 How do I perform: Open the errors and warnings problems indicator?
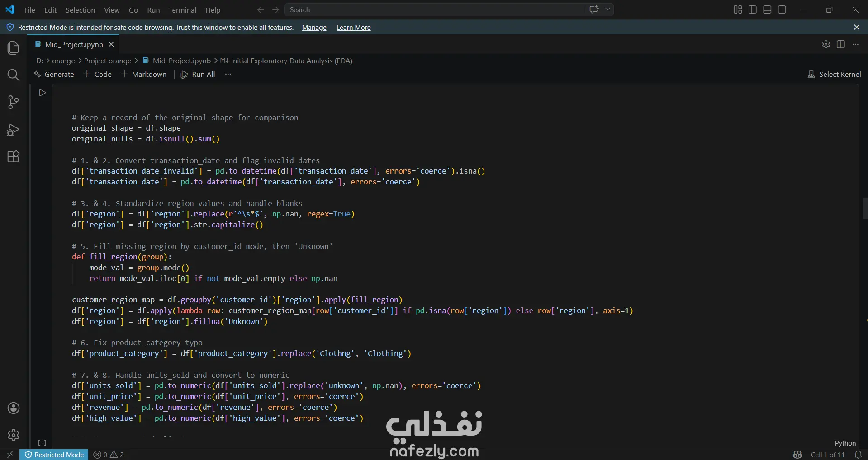pyautogui.click(x=109, y=455)
